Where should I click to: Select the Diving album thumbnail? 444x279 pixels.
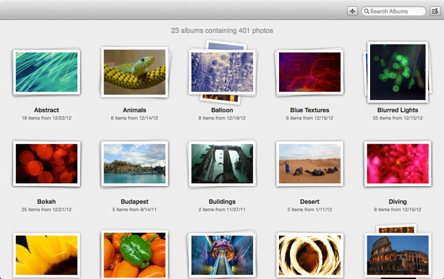click(398, 164)
